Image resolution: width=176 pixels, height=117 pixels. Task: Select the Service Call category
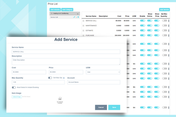coord(54,17)
